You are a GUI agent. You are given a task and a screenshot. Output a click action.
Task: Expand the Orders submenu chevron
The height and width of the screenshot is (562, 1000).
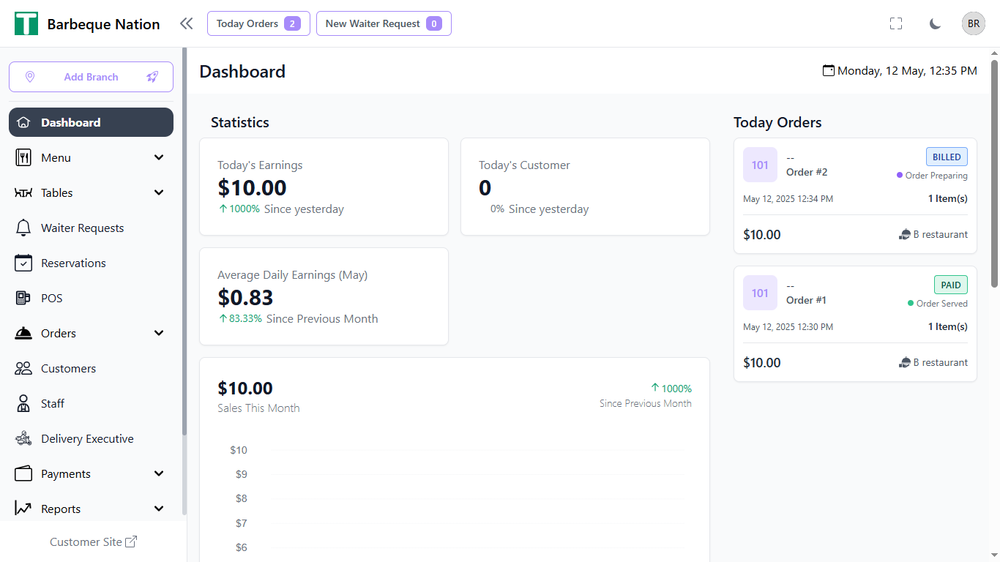(159, 333)
